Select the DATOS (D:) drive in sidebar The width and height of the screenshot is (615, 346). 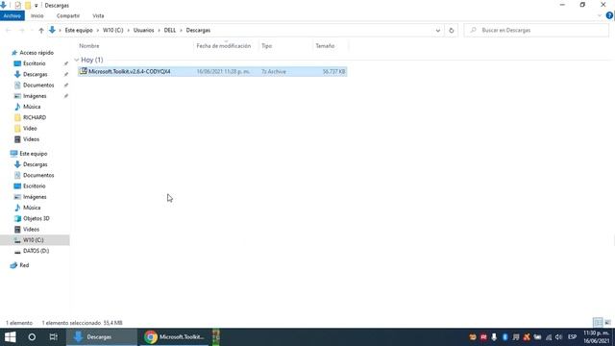click(36, 251)
